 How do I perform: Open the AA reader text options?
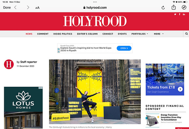point(37,8)
